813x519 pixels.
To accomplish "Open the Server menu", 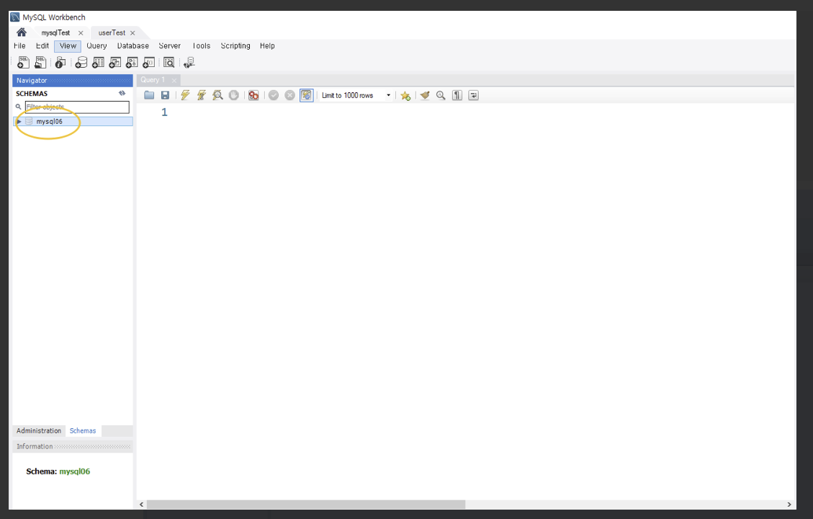I will click(x=169, y=45).
